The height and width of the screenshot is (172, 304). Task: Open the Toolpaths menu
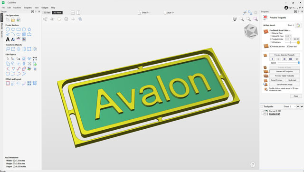point(28,8)
